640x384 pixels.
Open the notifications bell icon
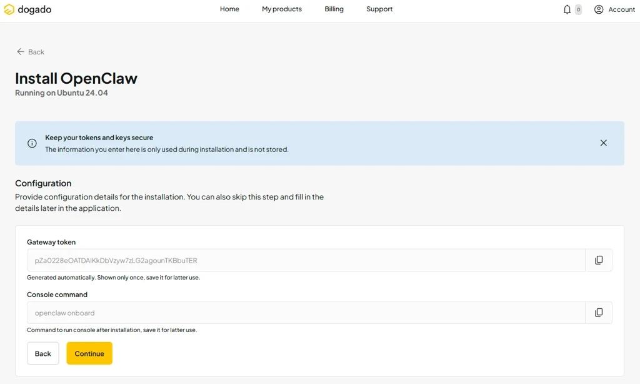[x=567, y=9]
